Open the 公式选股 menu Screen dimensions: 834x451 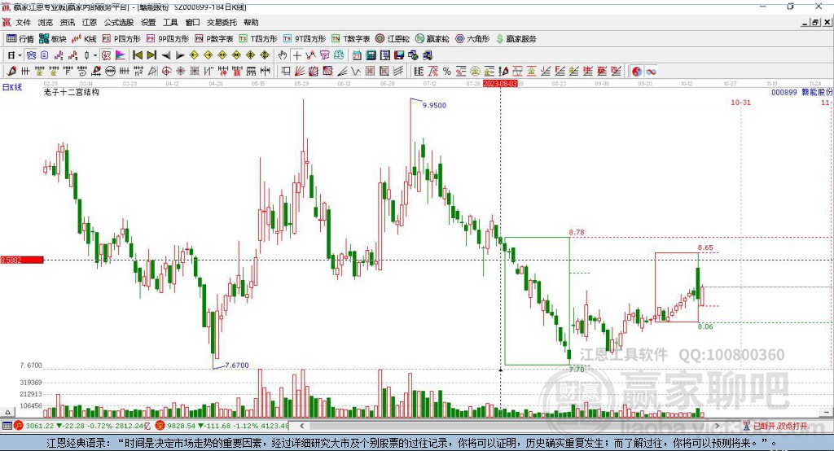pyautogui.click(x=119, y=22)
